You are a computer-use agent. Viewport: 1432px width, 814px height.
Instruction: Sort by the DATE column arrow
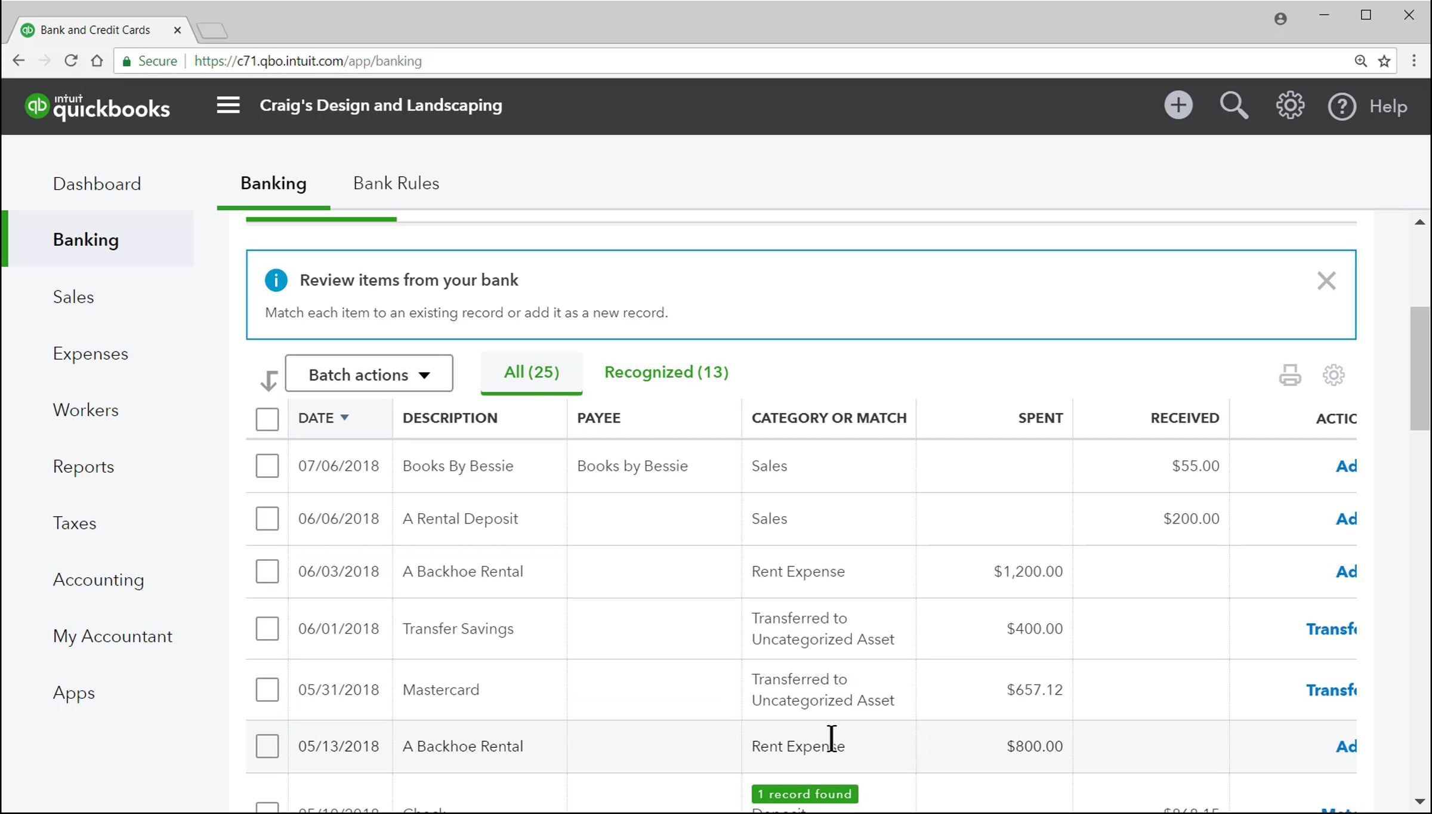tap(344, 418)
